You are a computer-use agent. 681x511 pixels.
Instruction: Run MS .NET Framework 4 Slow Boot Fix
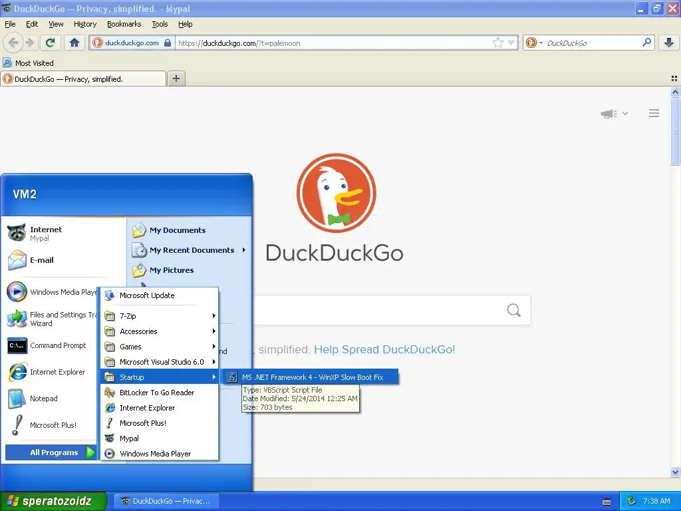coord(311,377)
